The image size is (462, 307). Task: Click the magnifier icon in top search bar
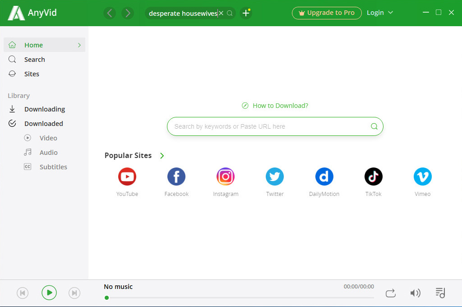click(x=230, y=13)
